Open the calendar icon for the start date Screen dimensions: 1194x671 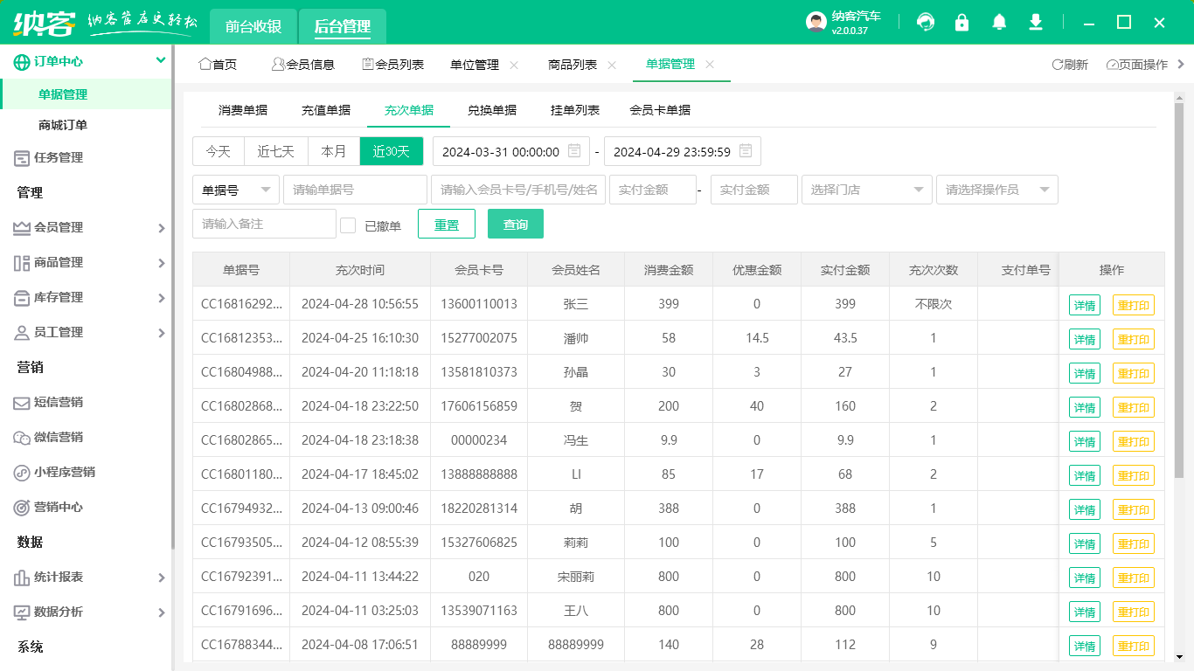[573, 150]
